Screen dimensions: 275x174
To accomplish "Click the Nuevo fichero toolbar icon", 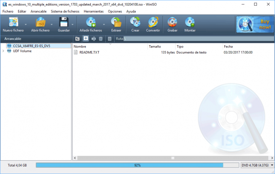I will pyautogui.click(x=13, y=22).
